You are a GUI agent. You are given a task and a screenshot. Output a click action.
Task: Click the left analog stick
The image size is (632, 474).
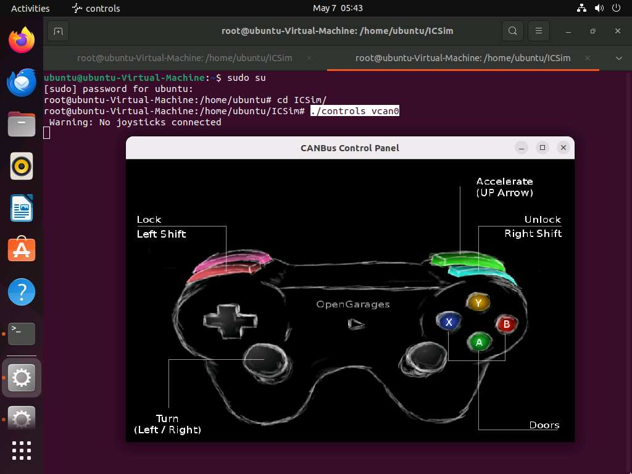265,359
